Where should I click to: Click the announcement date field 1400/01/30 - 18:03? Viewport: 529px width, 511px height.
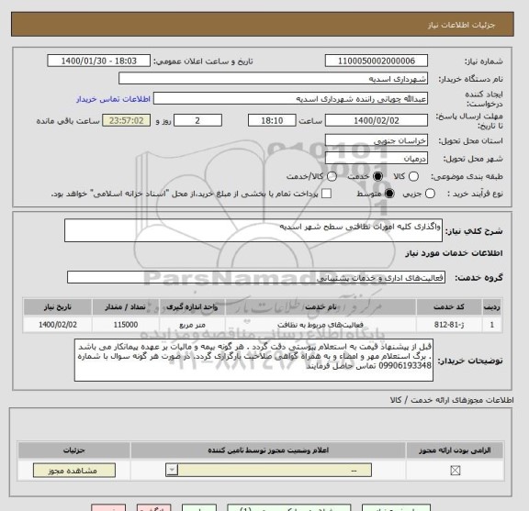99,61
